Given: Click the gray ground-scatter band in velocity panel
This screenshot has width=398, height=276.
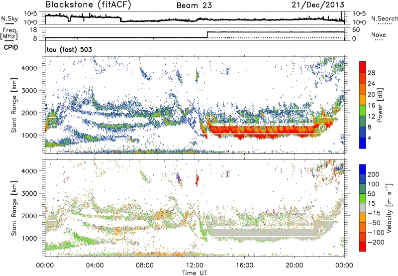Looking at the screenshot, I should (x=263, y=234).
